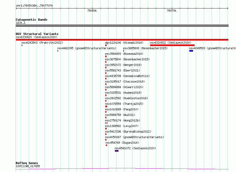Open esv1010689 (Pang2010) label
The height and width of the screenshot is (172, 236).
(x=122, y=109)
